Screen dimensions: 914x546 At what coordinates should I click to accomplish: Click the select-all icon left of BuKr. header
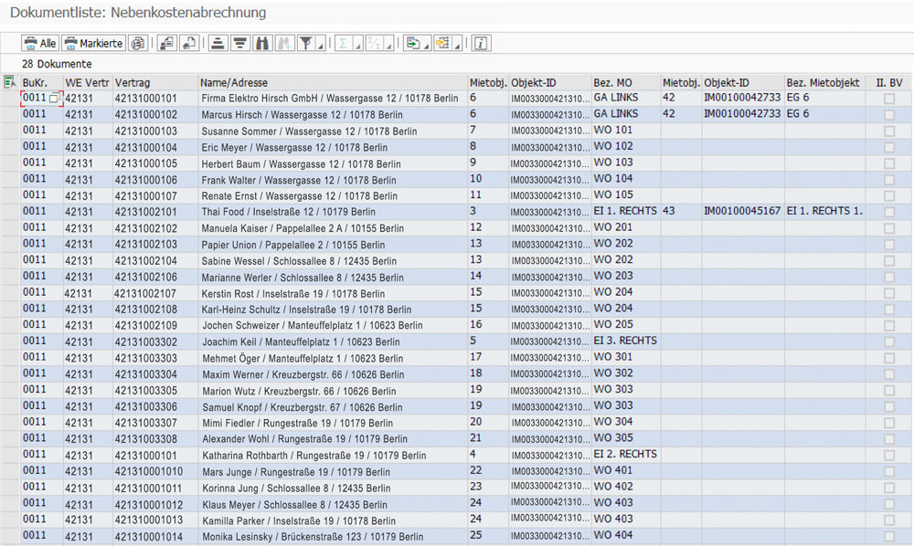click(x=10, y=82)
